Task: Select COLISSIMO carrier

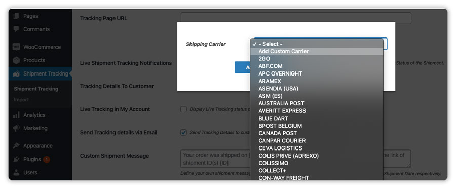Action: click(316, 163)
